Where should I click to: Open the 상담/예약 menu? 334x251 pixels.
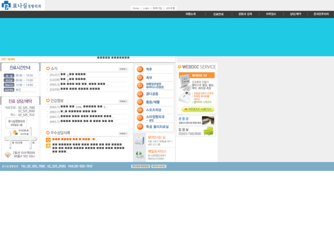coord(295,14)
